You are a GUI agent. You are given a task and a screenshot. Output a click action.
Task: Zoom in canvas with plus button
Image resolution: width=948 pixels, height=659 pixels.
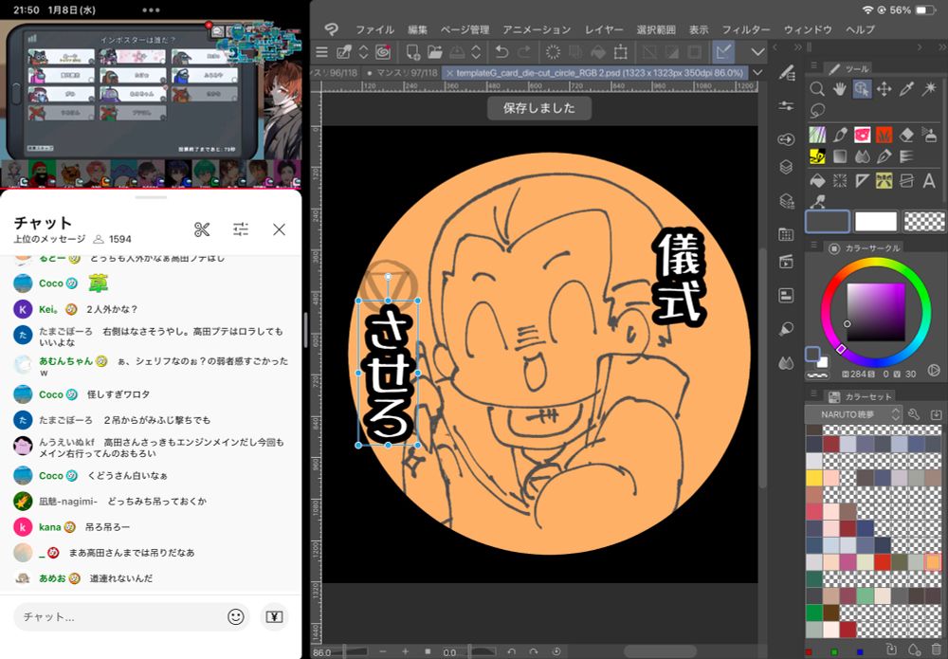(405, 651)
